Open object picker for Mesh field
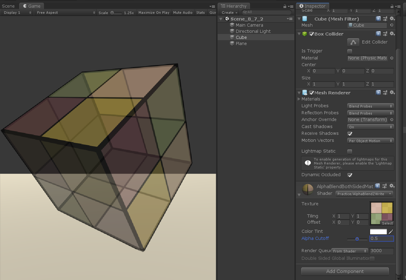Image resolution: width=406 pixels, height=280 pixels. [x=392, y=25]
